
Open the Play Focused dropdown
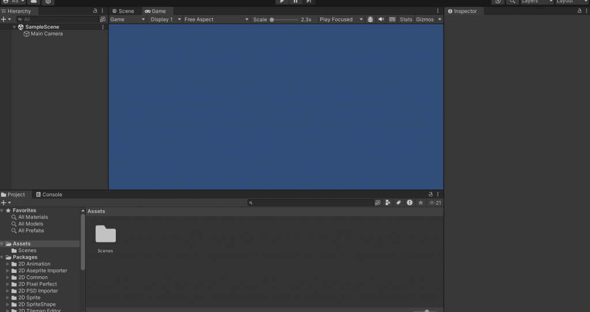click(x=341, y=19)
